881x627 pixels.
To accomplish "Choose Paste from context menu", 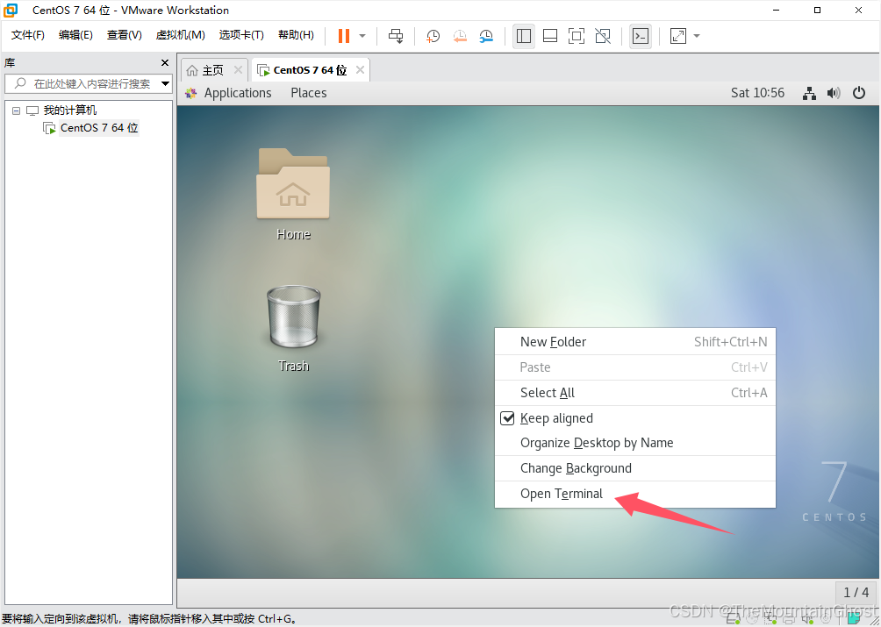I will point(635,367).
